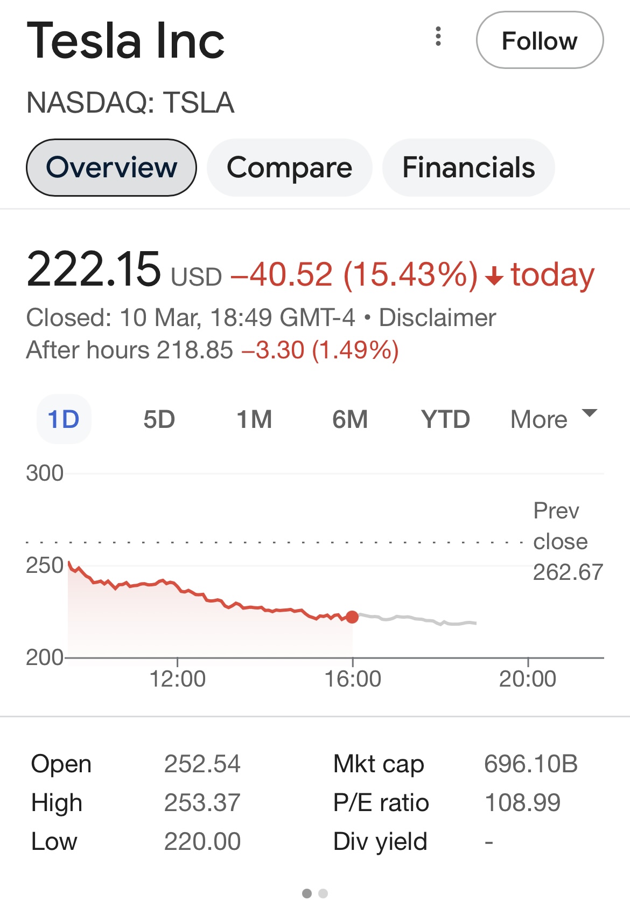Click the Disclaimer link
Viewport: 630px width, 900px height.
point(437,318)
